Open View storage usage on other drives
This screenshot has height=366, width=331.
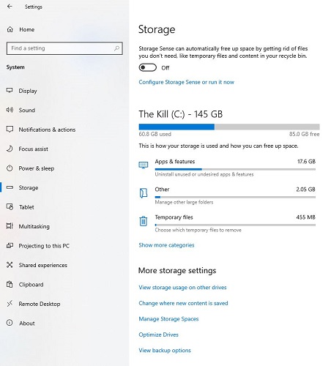coord(182,288)
